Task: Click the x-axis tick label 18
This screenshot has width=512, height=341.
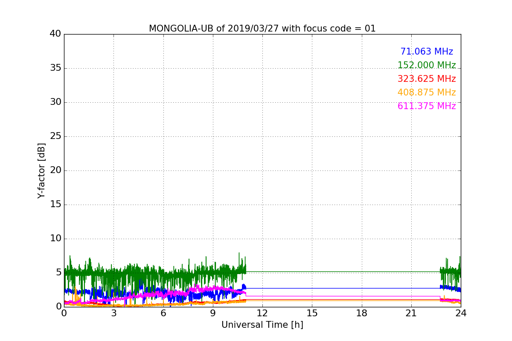Action: (x=362, y=313)
